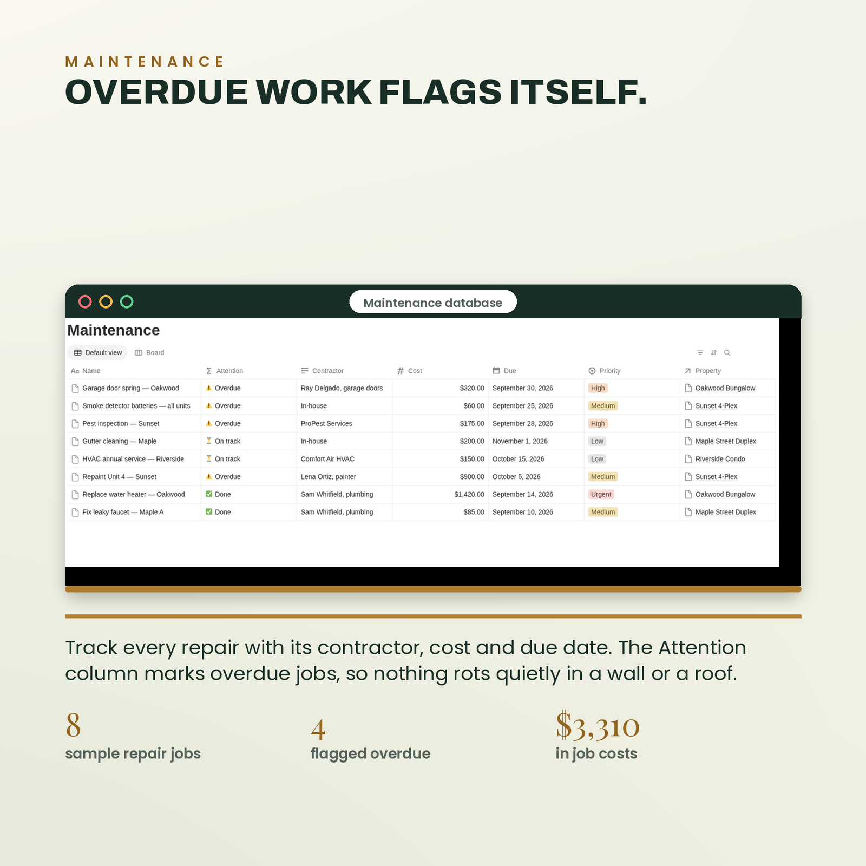This screenshot has width=866, height=866.
Task: Open the search magnifier icon
Action: (x=727, y=353)
